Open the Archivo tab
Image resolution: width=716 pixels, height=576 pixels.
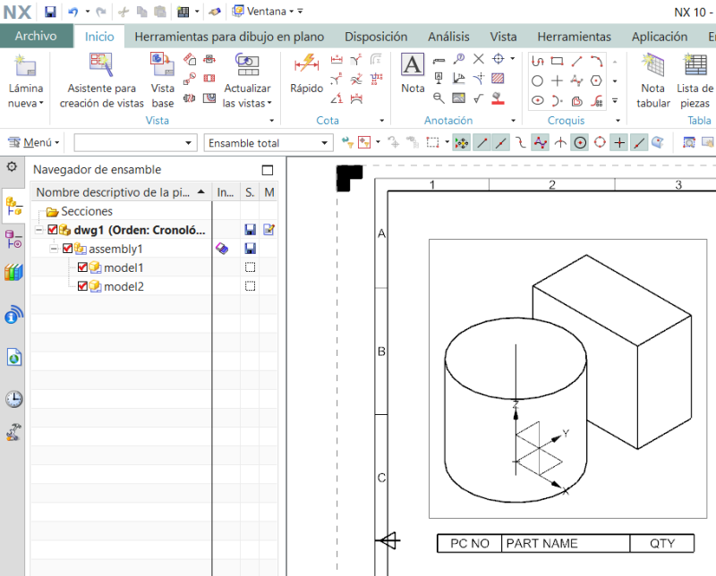click(36, 36)
